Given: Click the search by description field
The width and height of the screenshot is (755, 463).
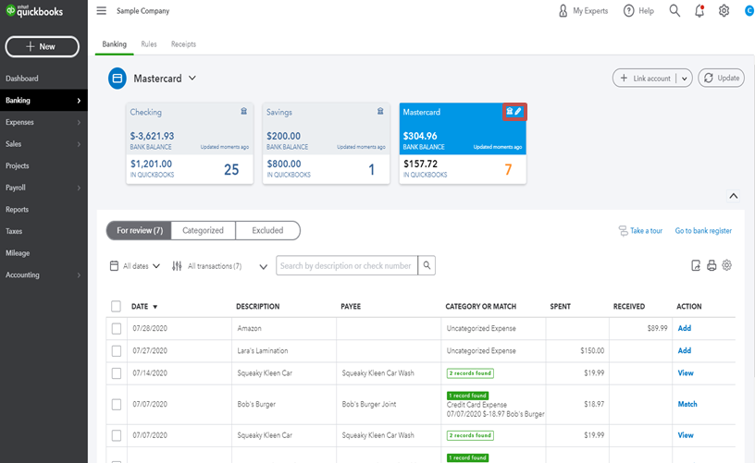Looking at the screenshot, I should pos(347,265).
